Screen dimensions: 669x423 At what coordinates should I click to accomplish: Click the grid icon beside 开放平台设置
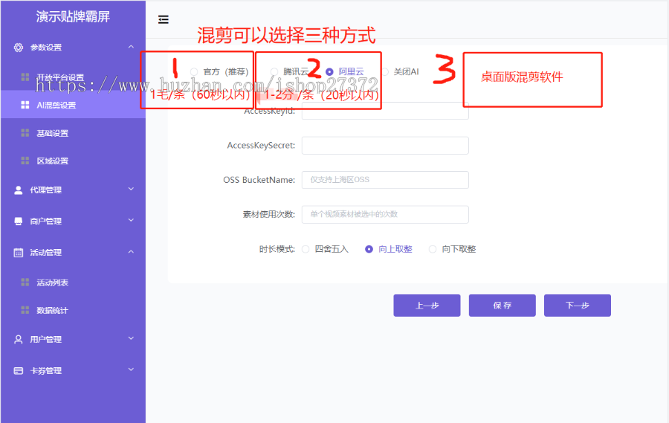point(25,77)
